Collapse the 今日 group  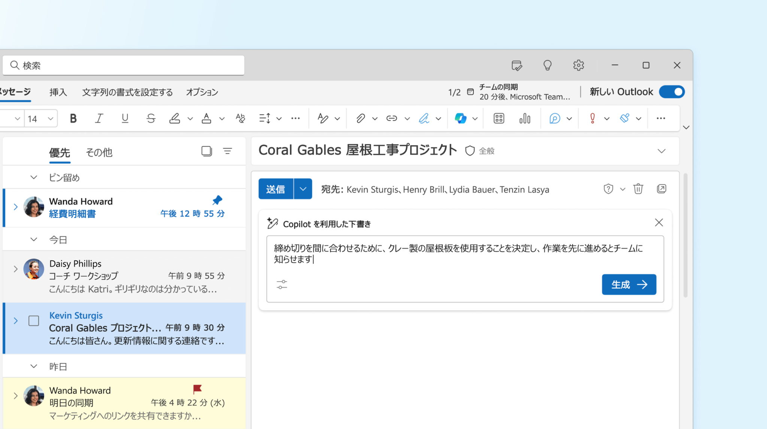(34, 239)
